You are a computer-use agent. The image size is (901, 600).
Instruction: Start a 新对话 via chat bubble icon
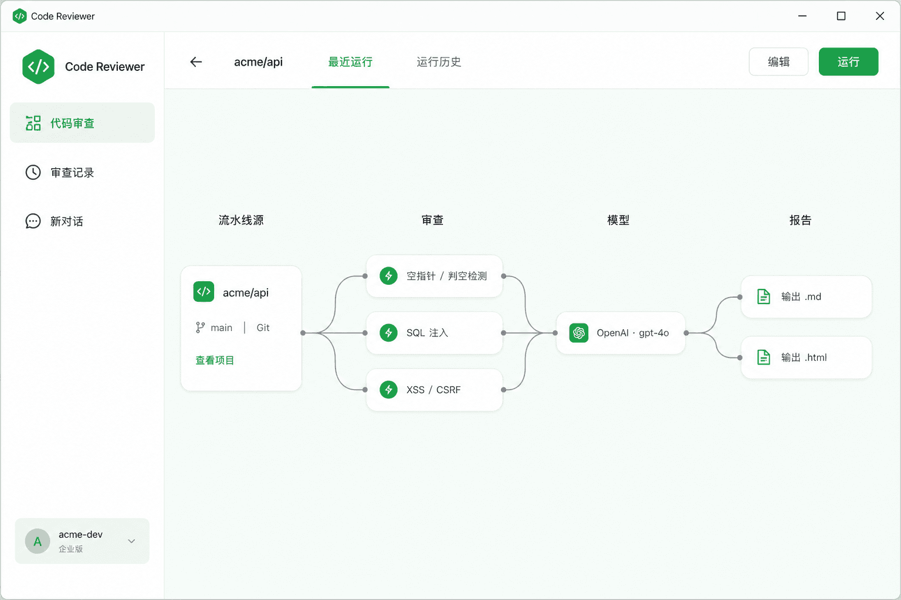33,221
